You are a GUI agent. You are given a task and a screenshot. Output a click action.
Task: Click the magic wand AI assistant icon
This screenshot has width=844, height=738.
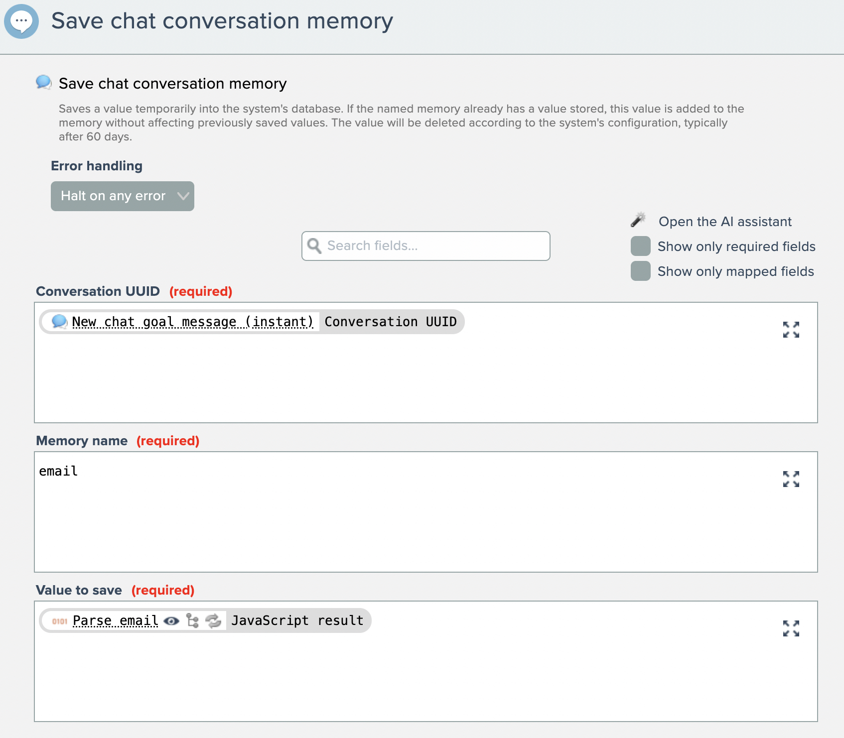pyautogui.click(x=638, y=220)
